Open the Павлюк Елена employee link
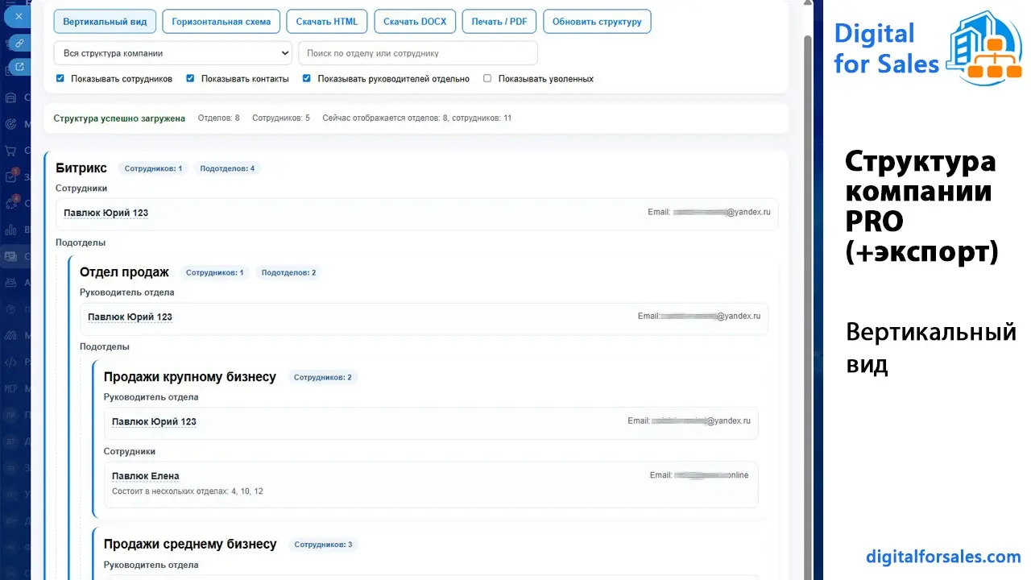Image resolution: width=1031 pixels, height=580 pixels. tap(146, 475)
